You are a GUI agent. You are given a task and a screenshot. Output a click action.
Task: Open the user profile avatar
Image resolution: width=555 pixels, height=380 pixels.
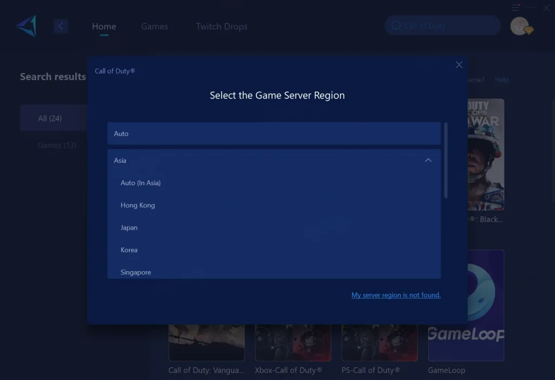[x=520, y=26]
